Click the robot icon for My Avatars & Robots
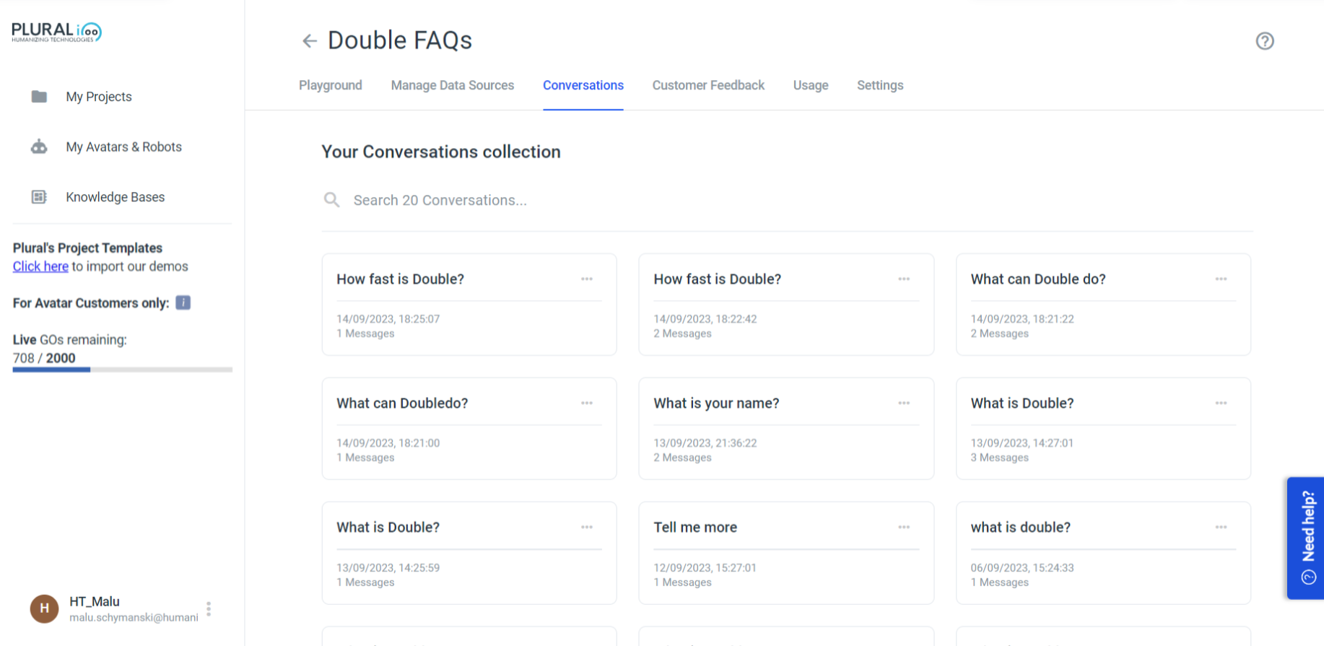Image resolution: width=1324 pixels, height=646 pixels. tap(39, 147)
